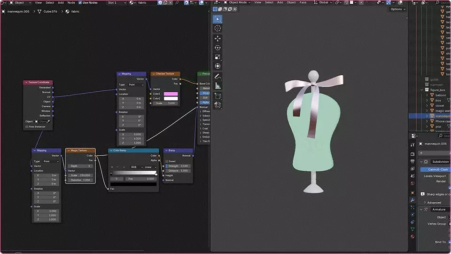Screen dimensions: 451x254
Task: Toggle From Instancer in Texture Coordinate node
Action: (x=27, y=127)
